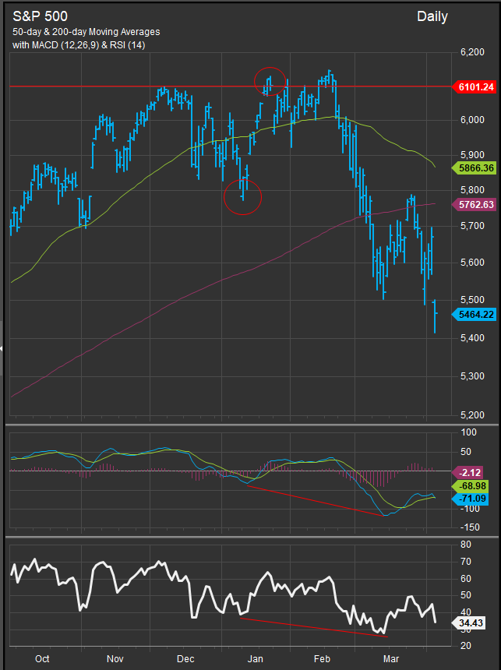Click the Oct label on the time axis

pos(42,659)
